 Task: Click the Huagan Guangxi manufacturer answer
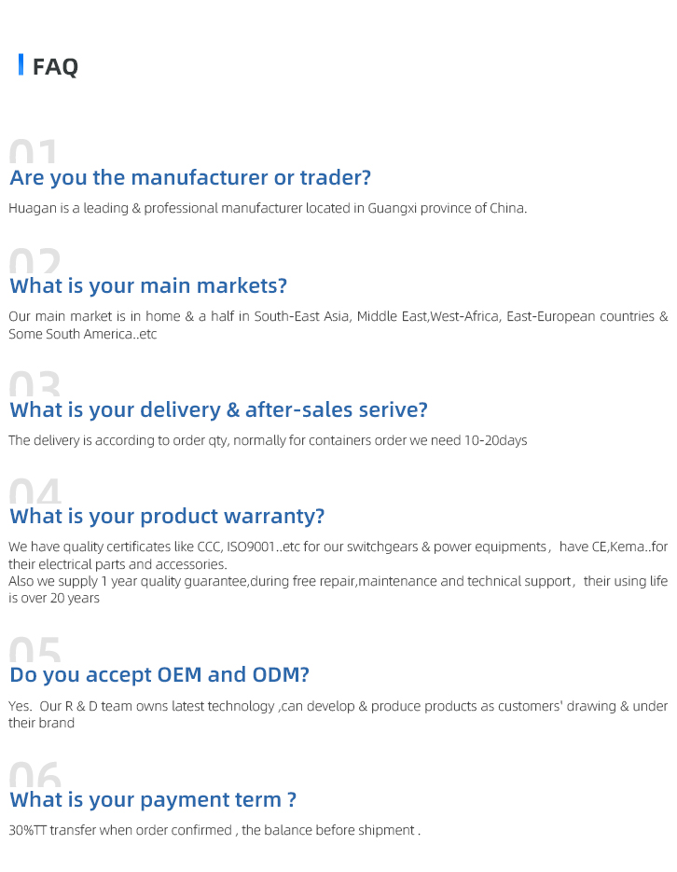coord(268,208)
